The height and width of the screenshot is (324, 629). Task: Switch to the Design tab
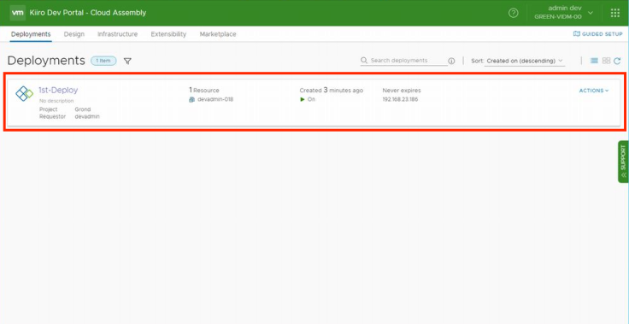coord(74,34)
